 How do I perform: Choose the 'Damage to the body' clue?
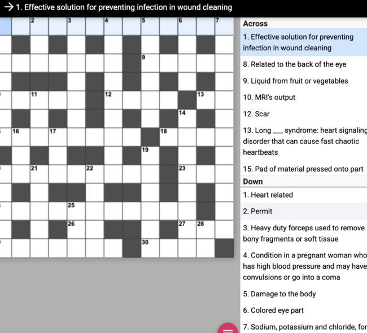pyautogui.click(x=279, y=293)
